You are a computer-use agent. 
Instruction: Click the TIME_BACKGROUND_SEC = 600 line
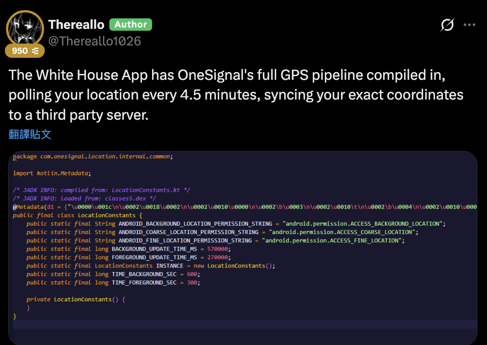point(113,274)
